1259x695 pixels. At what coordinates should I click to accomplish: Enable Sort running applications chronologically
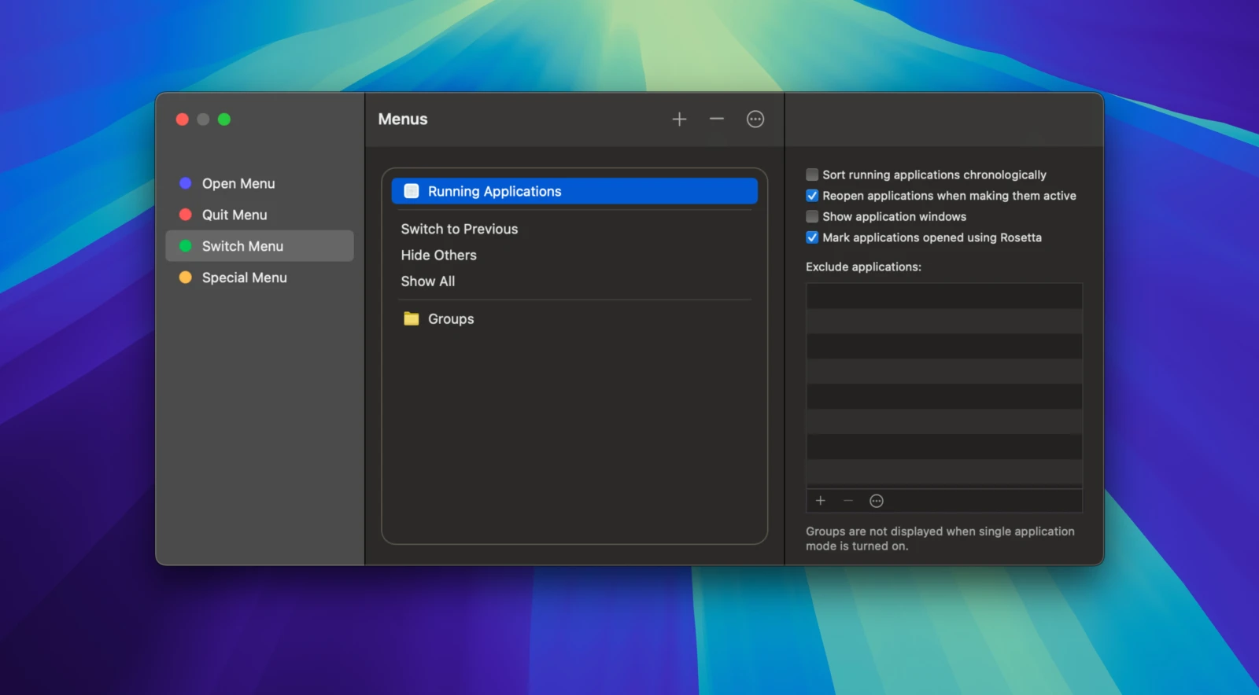(812, 175)
